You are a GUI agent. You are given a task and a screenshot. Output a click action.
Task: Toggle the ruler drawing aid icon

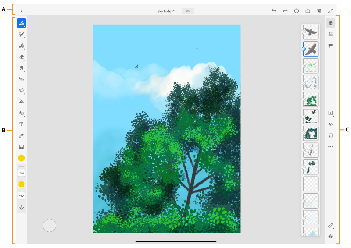point(331,225)
